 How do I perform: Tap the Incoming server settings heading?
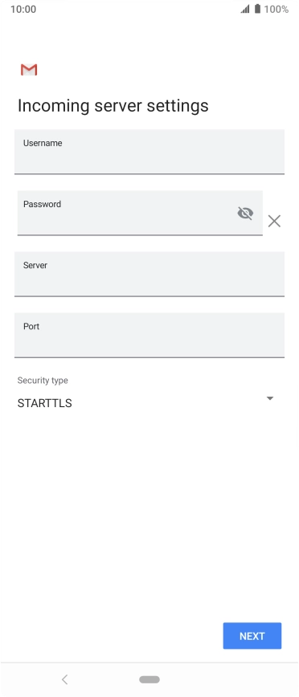[x=113, y=106]
